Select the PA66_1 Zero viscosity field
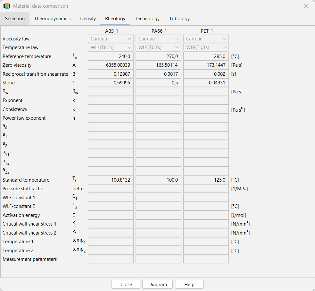Screen dimensions: 315x291 pos(158,65)
